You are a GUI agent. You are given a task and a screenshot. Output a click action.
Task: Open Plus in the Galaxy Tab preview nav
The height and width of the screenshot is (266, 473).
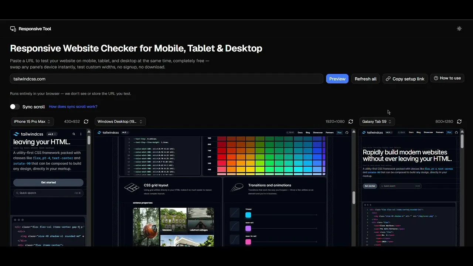coord(449,132)
